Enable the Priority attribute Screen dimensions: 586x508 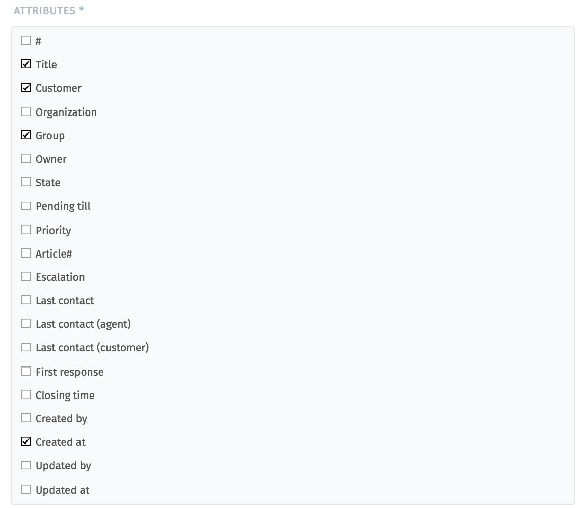point(26,229)
